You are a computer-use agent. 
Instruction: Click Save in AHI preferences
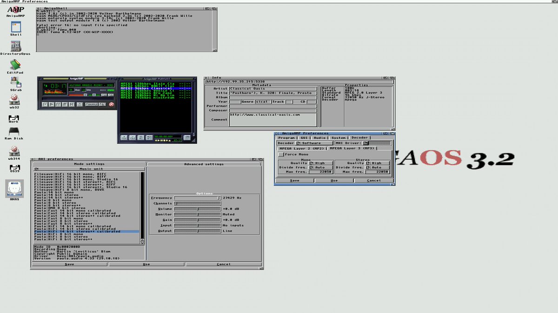point(69,264)
